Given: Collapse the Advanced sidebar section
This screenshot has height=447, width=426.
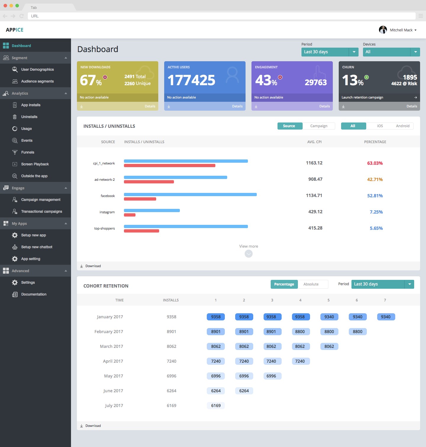Looking at the screenshot, I should tap(66, 271).
